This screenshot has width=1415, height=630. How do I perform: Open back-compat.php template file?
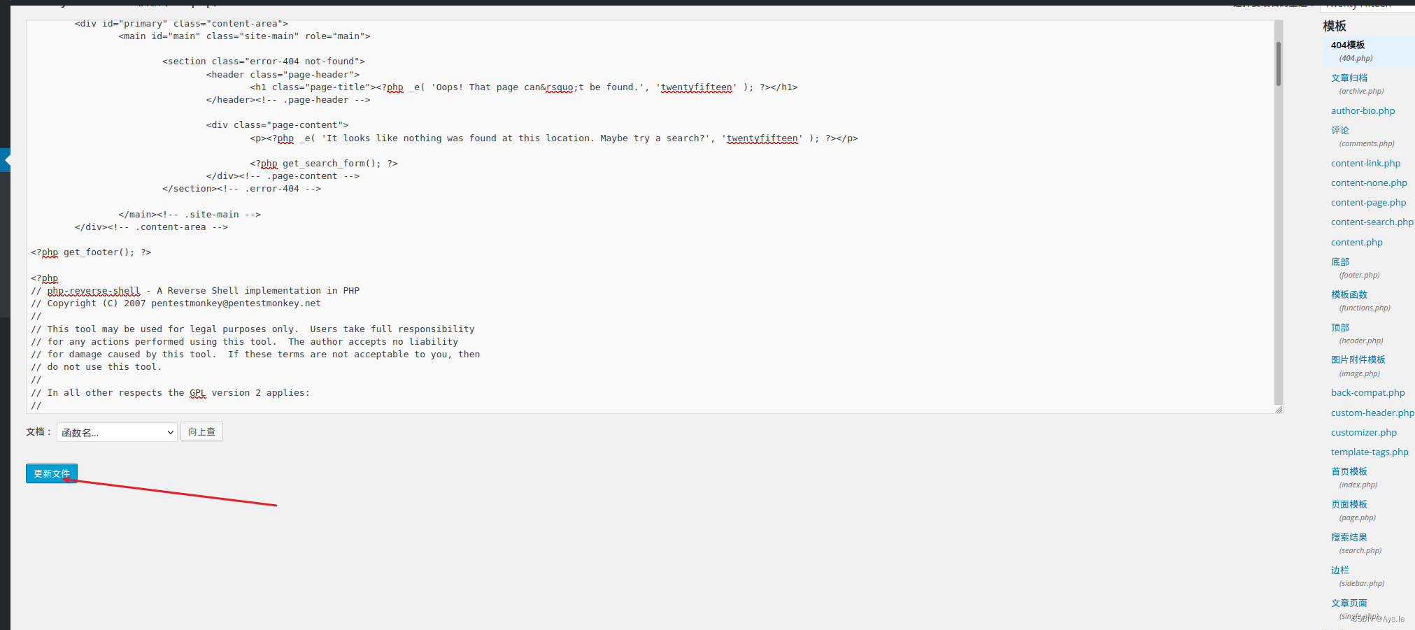1367,392
